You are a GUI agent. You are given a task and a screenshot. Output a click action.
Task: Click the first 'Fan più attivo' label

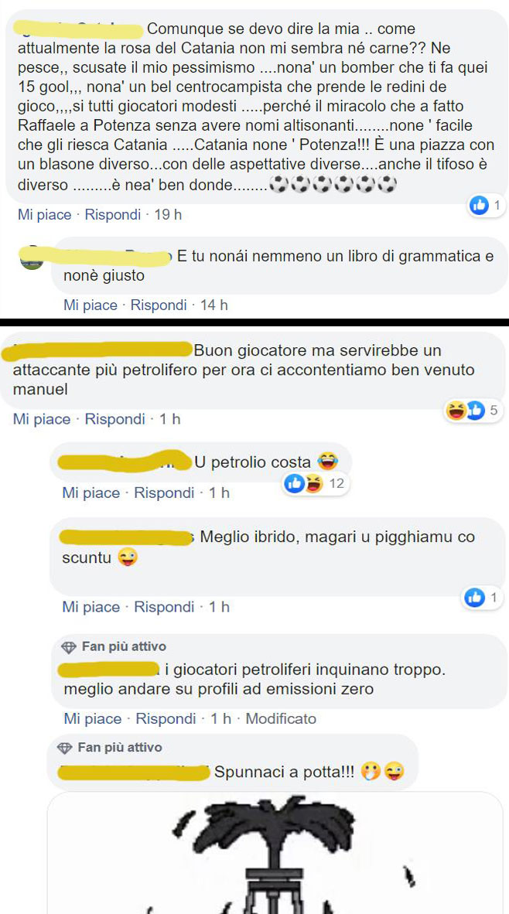click(124, 646)
